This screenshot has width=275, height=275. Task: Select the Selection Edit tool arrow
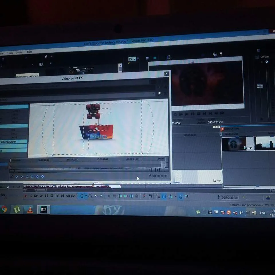[96, 196]
